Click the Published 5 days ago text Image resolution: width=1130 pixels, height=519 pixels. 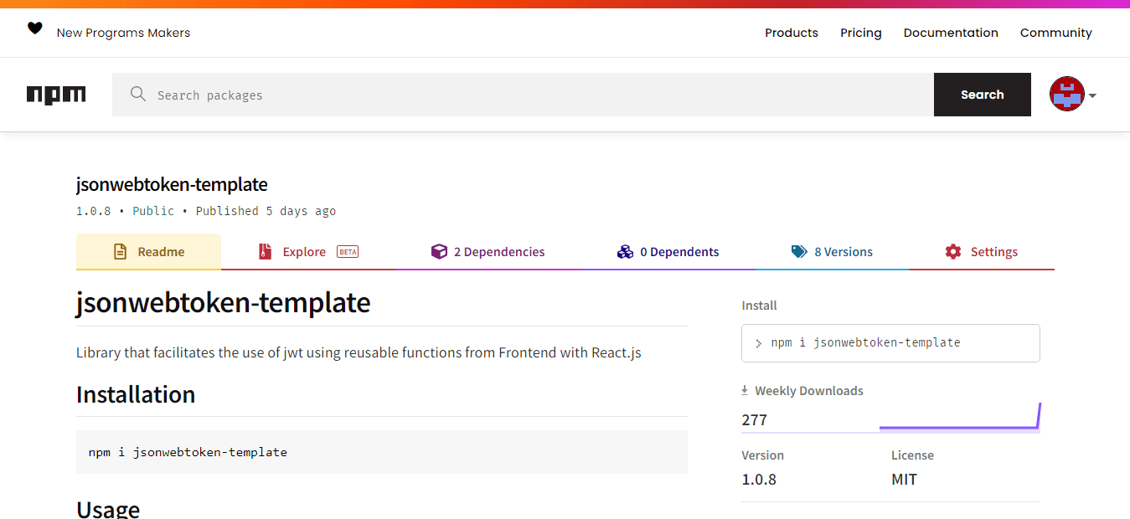[266, 211]
